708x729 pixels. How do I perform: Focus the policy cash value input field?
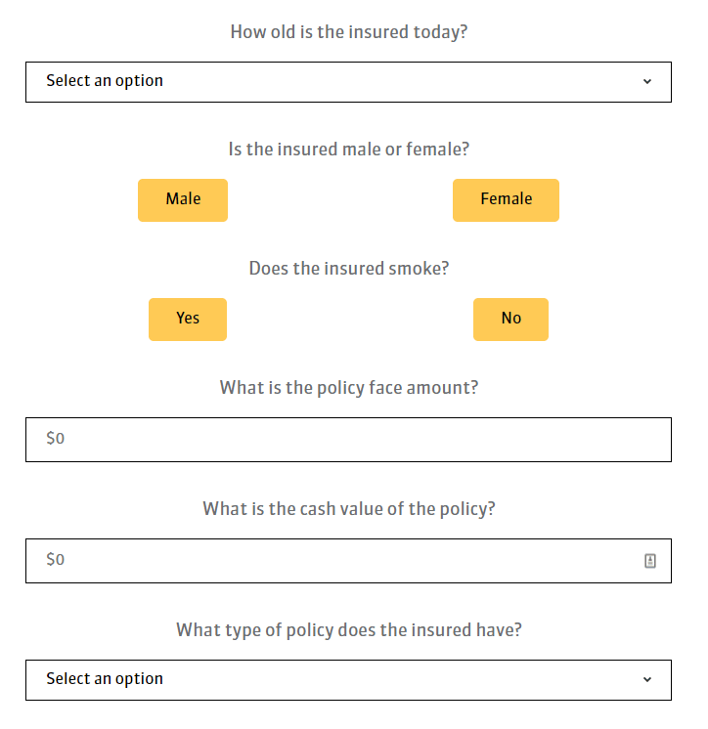coord(332,561)
